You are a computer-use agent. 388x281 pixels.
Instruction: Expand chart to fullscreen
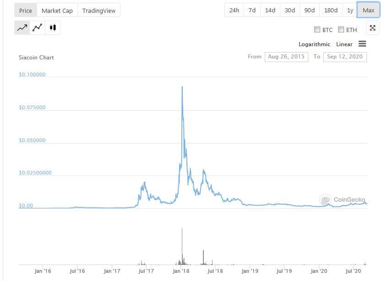(x=372, y=28)
